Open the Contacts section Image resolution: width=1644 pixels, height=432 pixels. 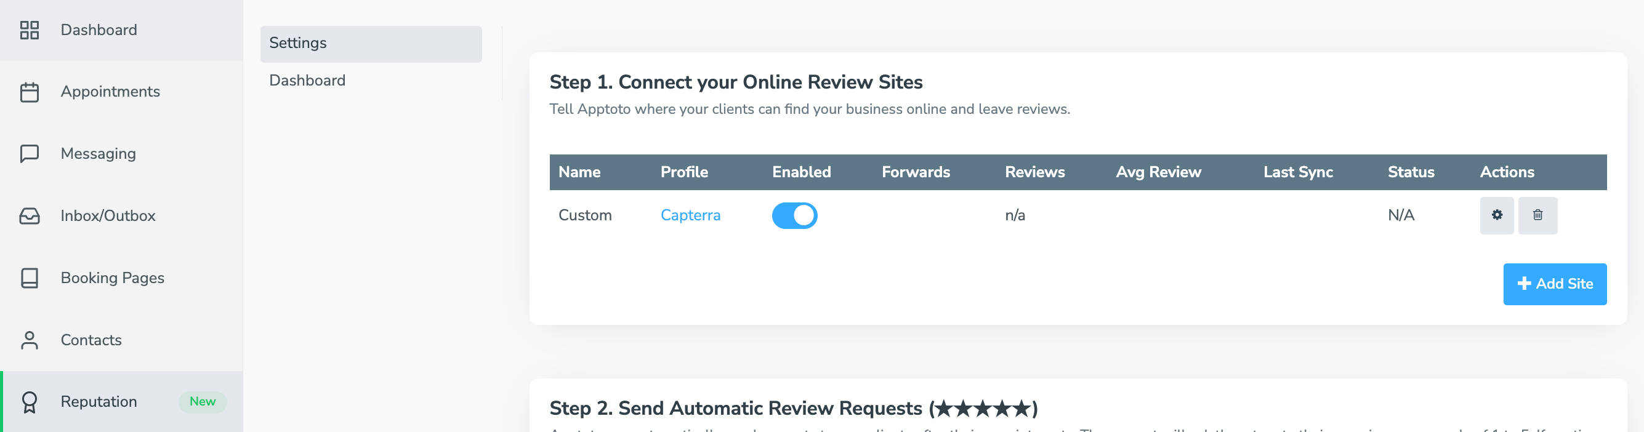point(121,340)
